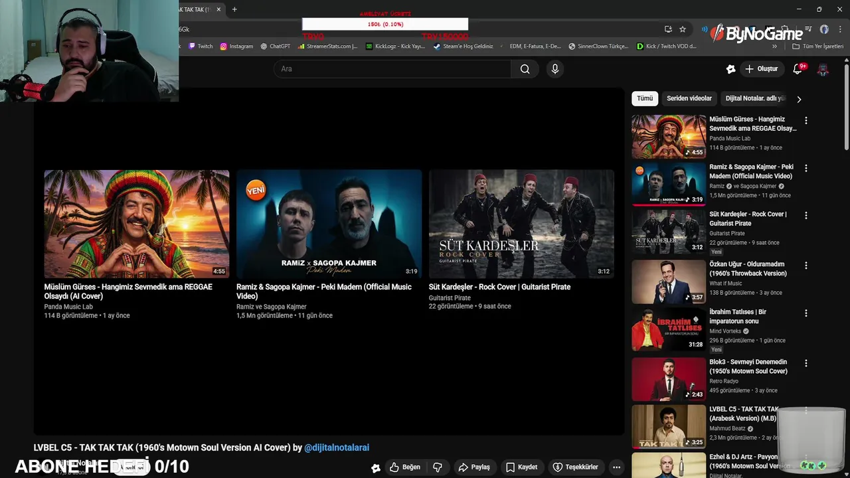Open options menu for İbrahim Tatlıses video
This screenshot has height=478, width=850.
click(x=806, y=313)
